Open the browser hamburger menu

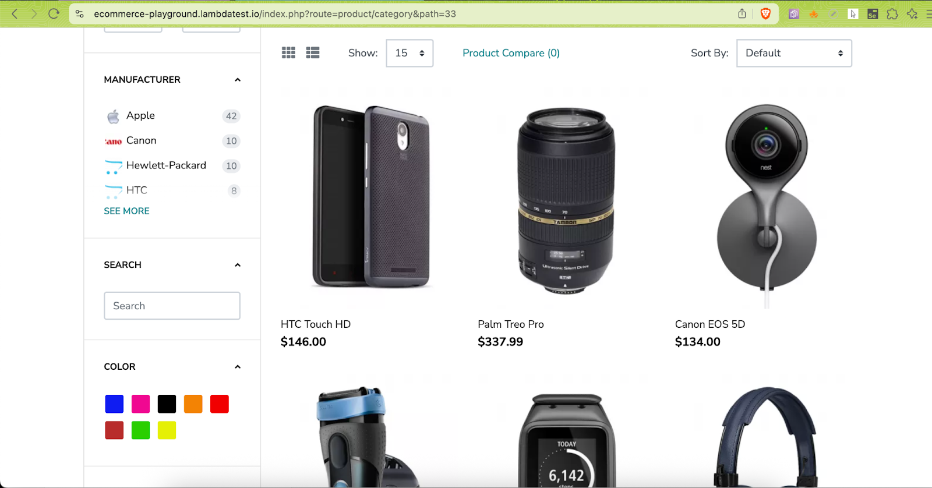[929, 14]
